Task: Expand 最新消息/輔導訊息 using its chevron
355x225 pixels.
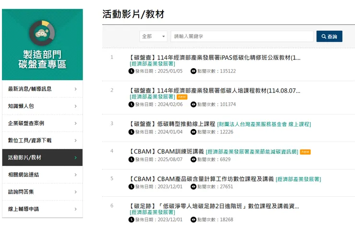Action: (x=76, y=89)
